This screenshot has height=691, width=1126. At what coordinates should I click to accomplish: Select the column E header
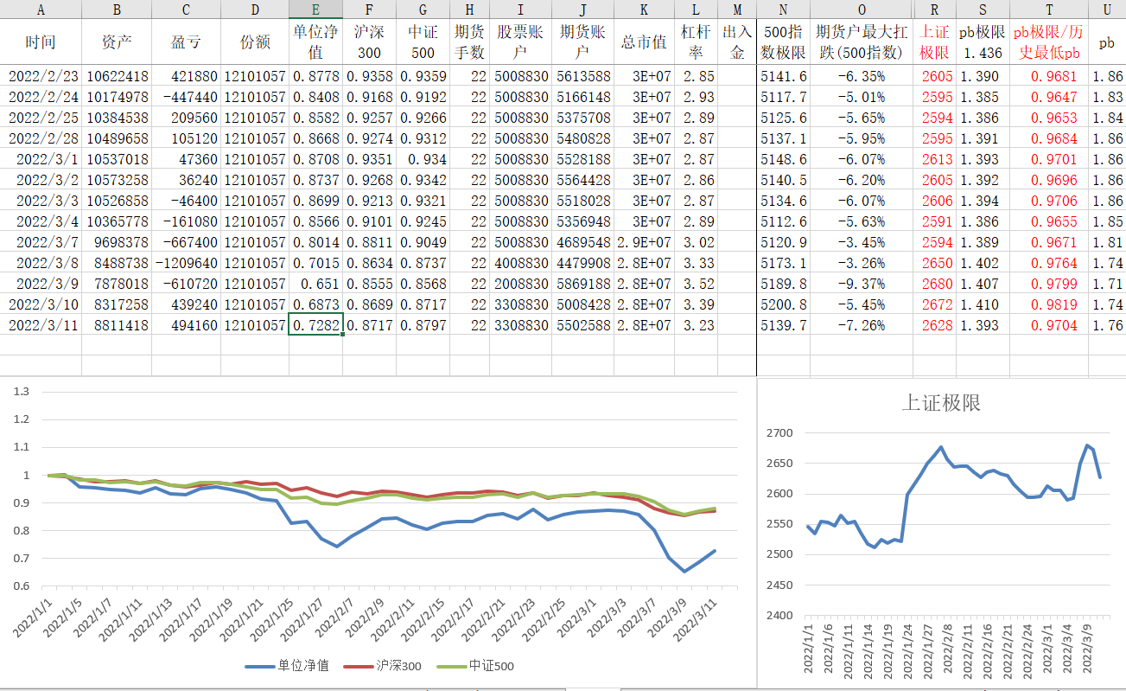point(315,10)
